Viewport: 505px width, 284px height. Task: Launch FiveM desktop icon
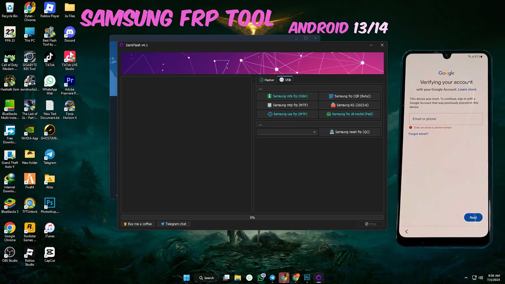(x=30, y=181)
